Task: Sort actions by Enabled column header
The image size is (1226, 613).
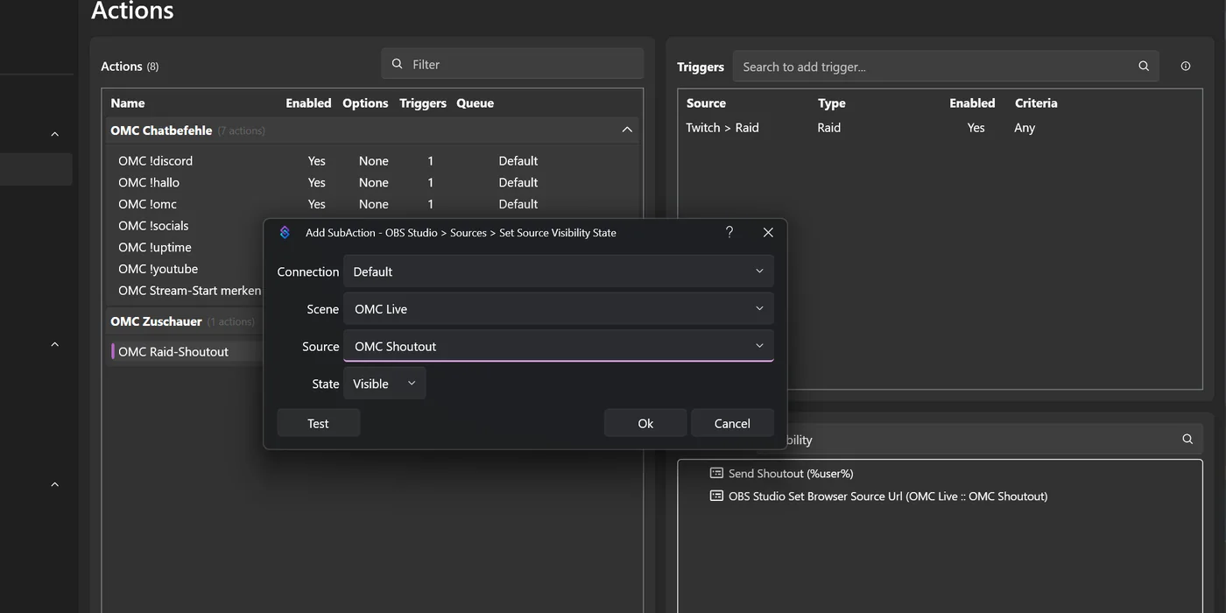Action: 308,103
